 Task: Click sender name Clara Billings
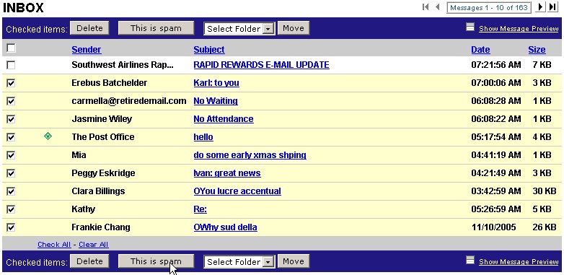(98, 191)
